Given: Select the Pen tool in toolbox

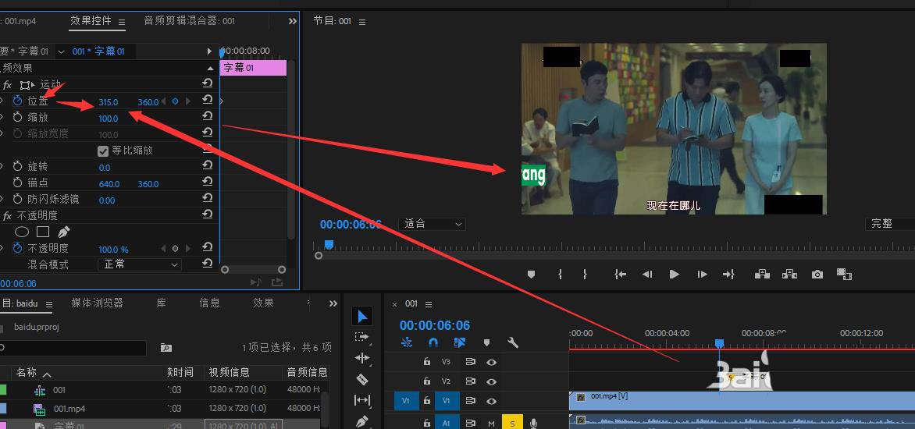Looking at the screenshot, I should [x=361, y=421].
